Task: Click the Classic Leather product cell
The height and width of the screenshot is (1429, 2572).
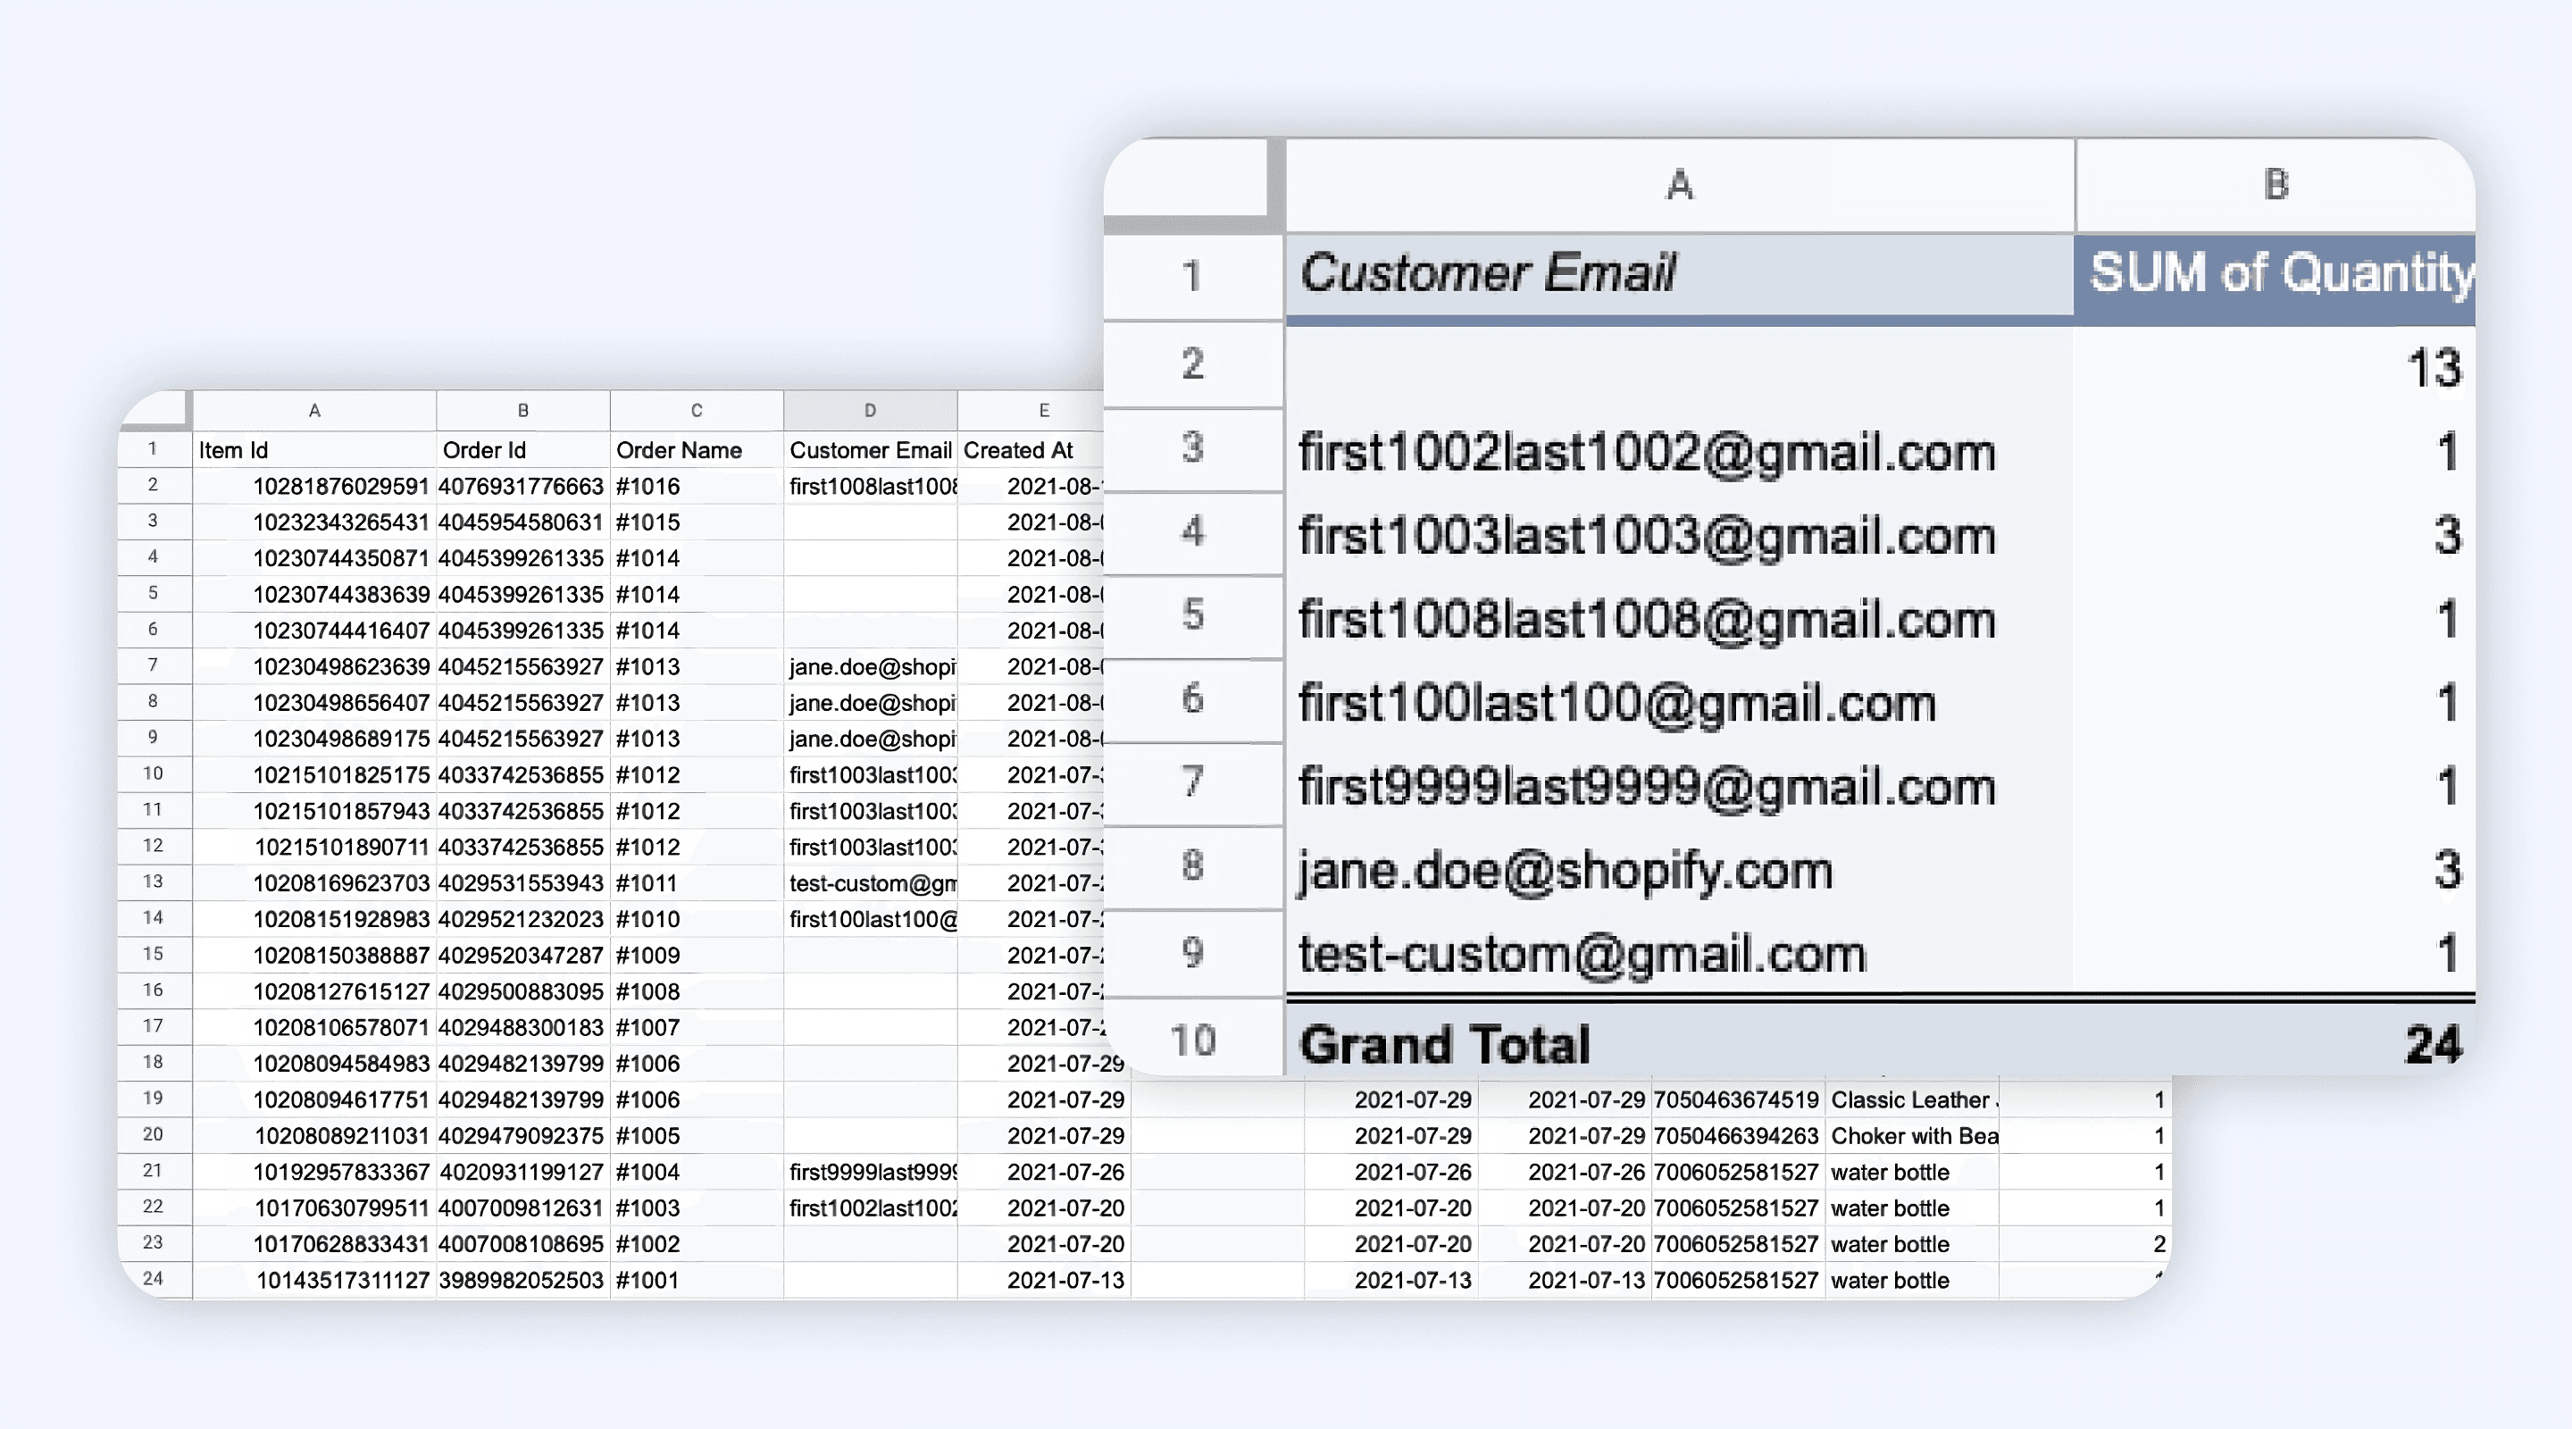Action: click(1911, 1100)
